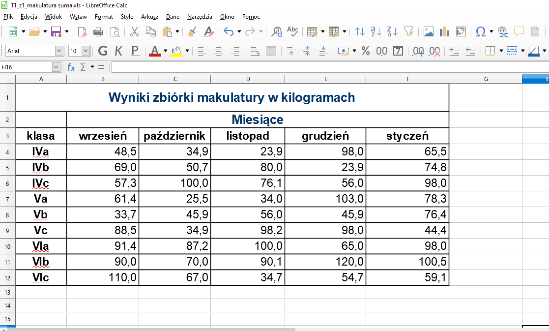Expand Undo history dropdown arrow
Screen dimensions: 549x331
pyautogui.click(x=239, y=32)
